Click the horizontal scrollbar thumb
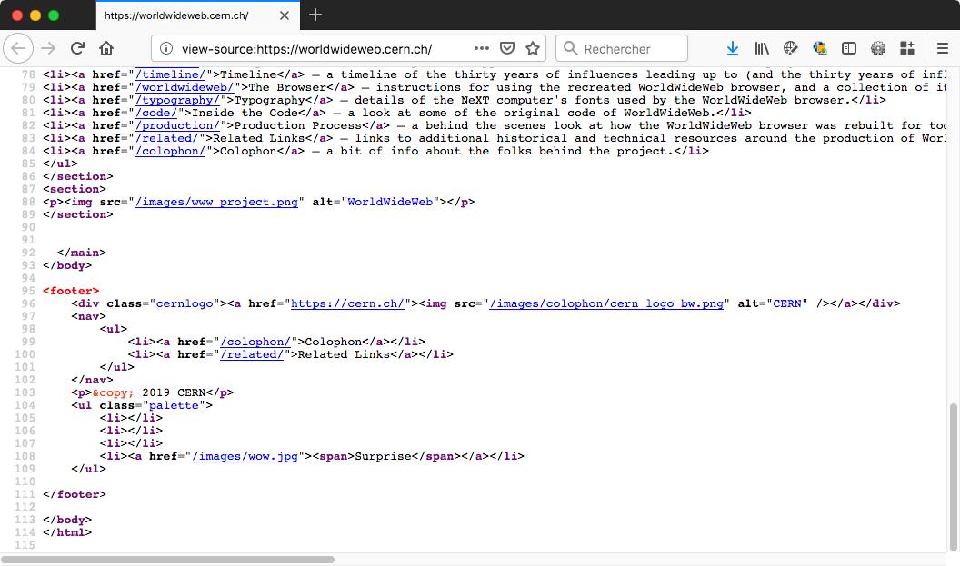Image resolution: width=960 pixels, height=566 pixels. 168,560
